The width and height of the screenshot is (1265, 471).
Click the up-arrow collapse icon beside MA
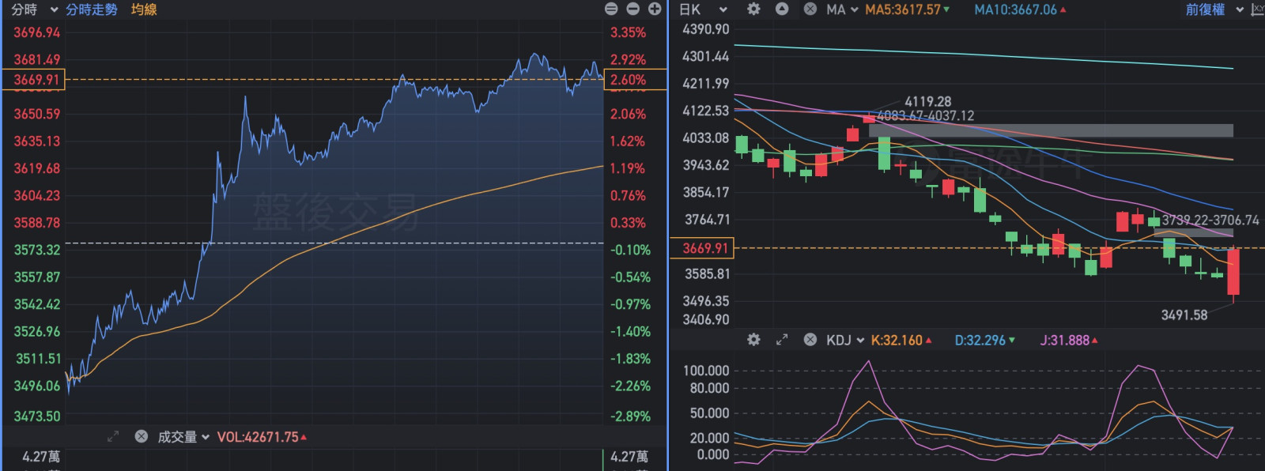[x=782, y=9]
